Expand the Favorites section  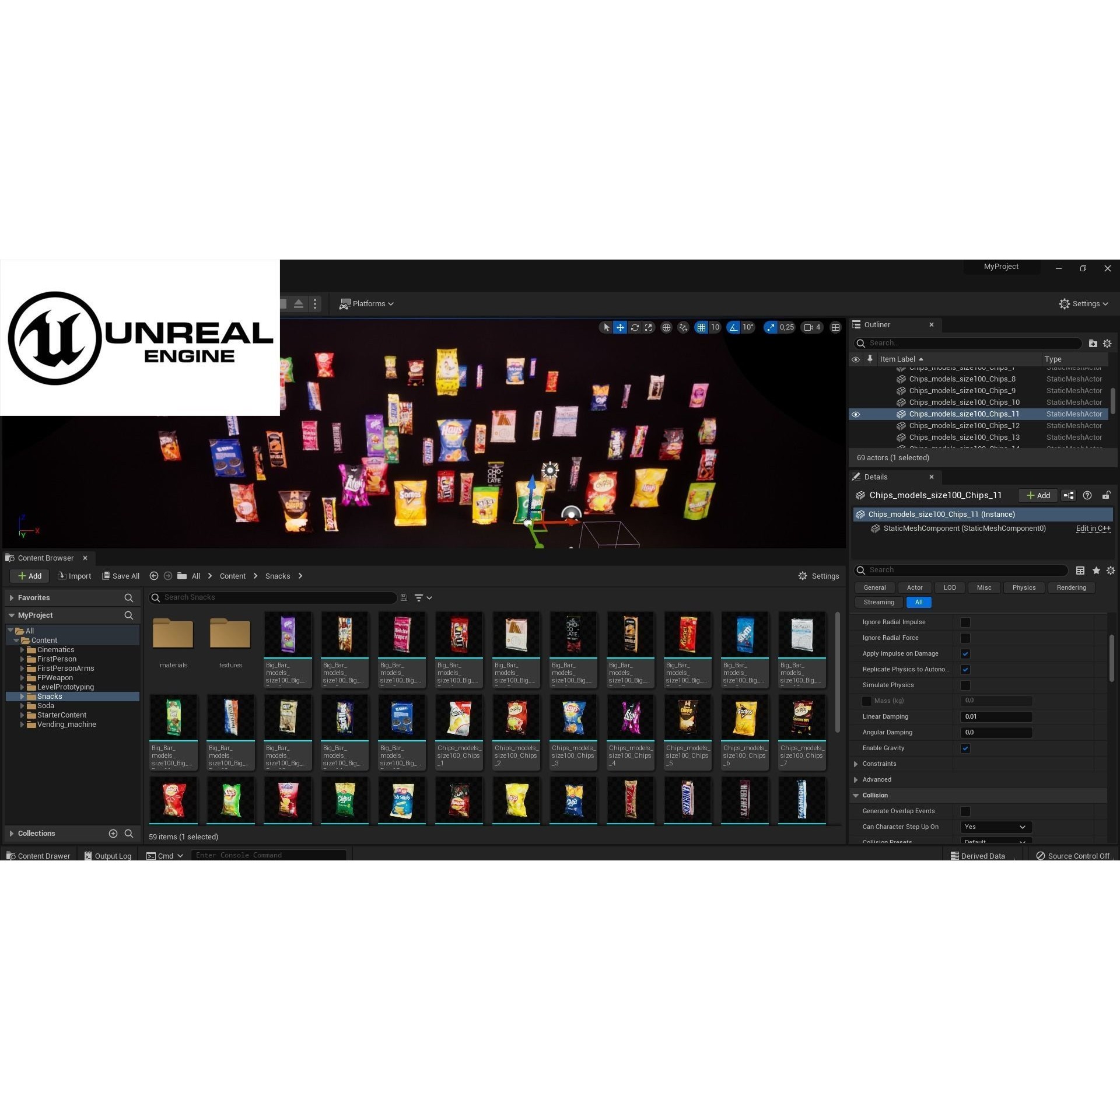[x=12, y=598]
